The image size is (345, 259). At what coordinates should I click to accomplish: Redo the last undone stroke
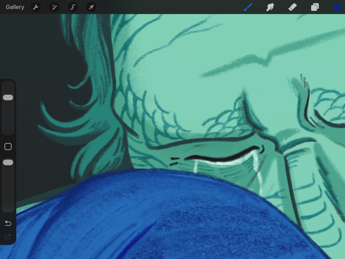[8, 237]
